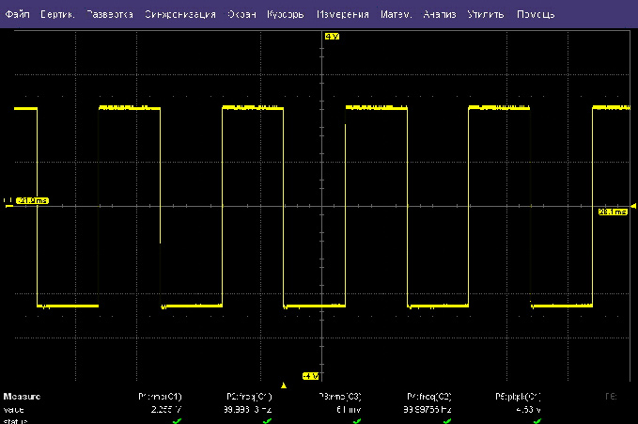Select the P1:rms(C1) measurement column
Screen dimensions: 638x424
[160, 397]
